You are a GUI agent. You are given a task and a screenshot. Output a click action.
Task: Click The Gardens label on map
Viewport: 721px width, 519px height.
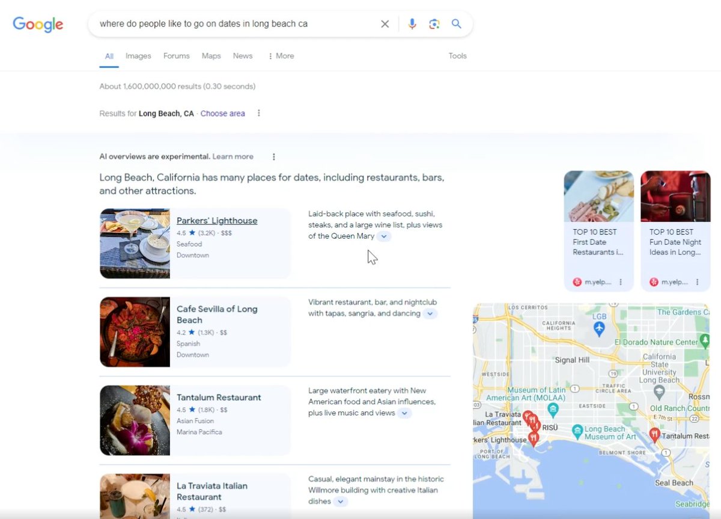[684, 312]
